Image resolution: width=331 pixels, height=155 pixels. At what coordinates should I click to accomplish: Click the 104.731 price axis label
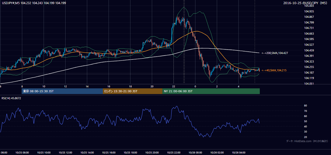coord(310,28)
